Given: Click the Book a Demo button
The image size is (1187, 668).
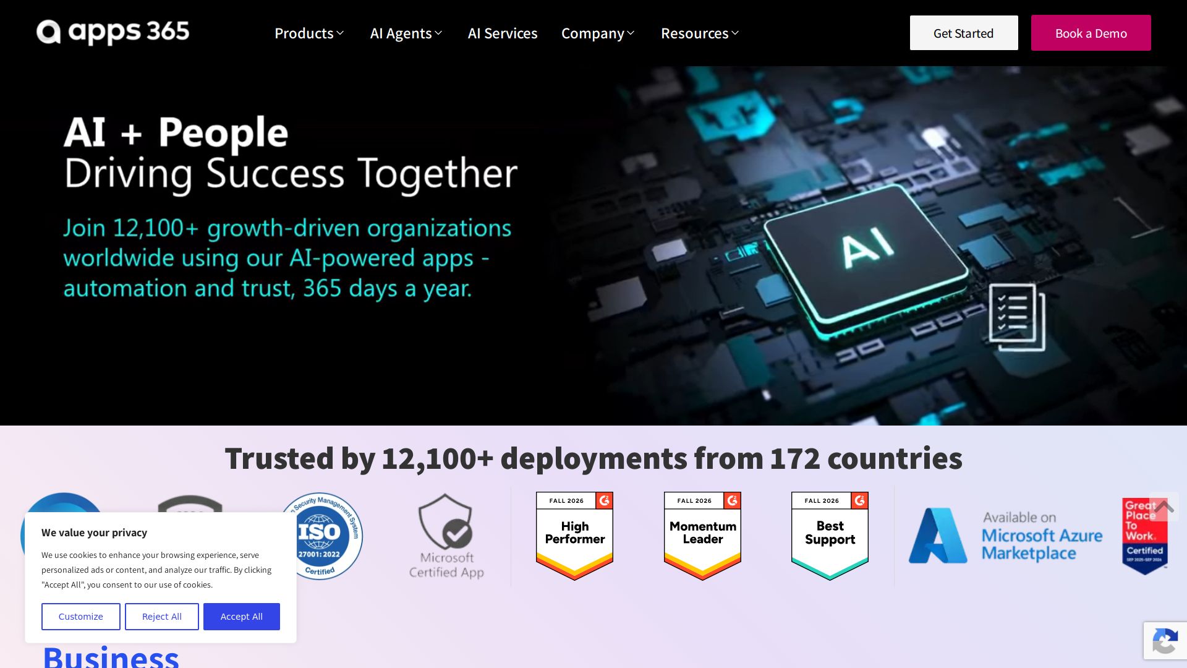Looking at the screenshot, I should click(1091, 33).
